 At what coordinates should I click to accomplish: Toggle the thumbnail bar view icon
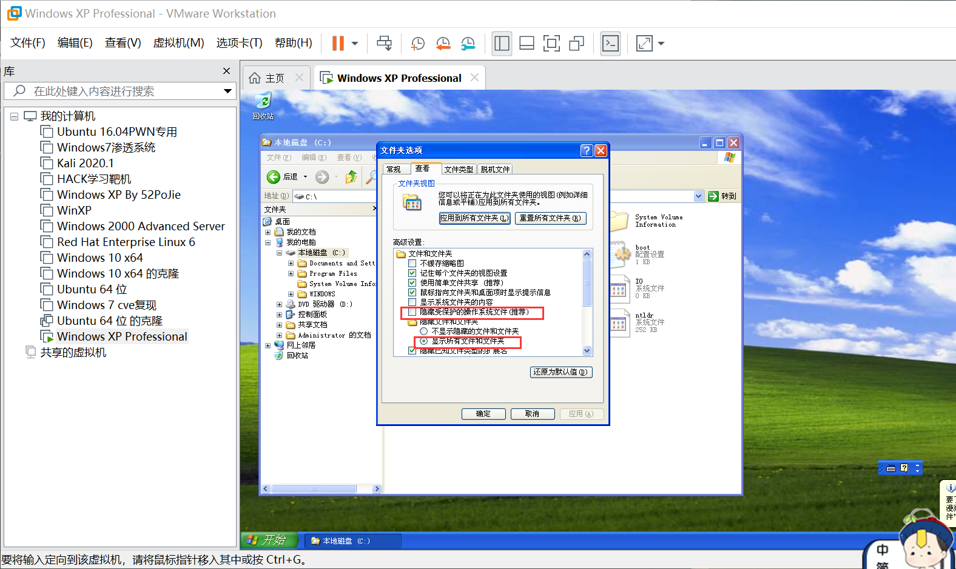click(527, 43)
